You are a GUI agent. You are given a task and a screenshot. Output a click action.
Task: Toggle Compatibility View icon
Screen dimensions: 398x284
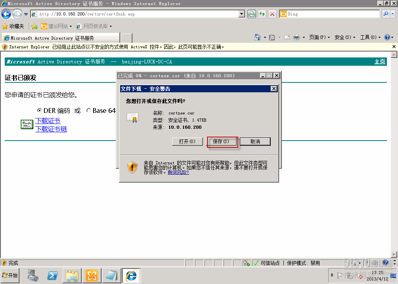252,14
